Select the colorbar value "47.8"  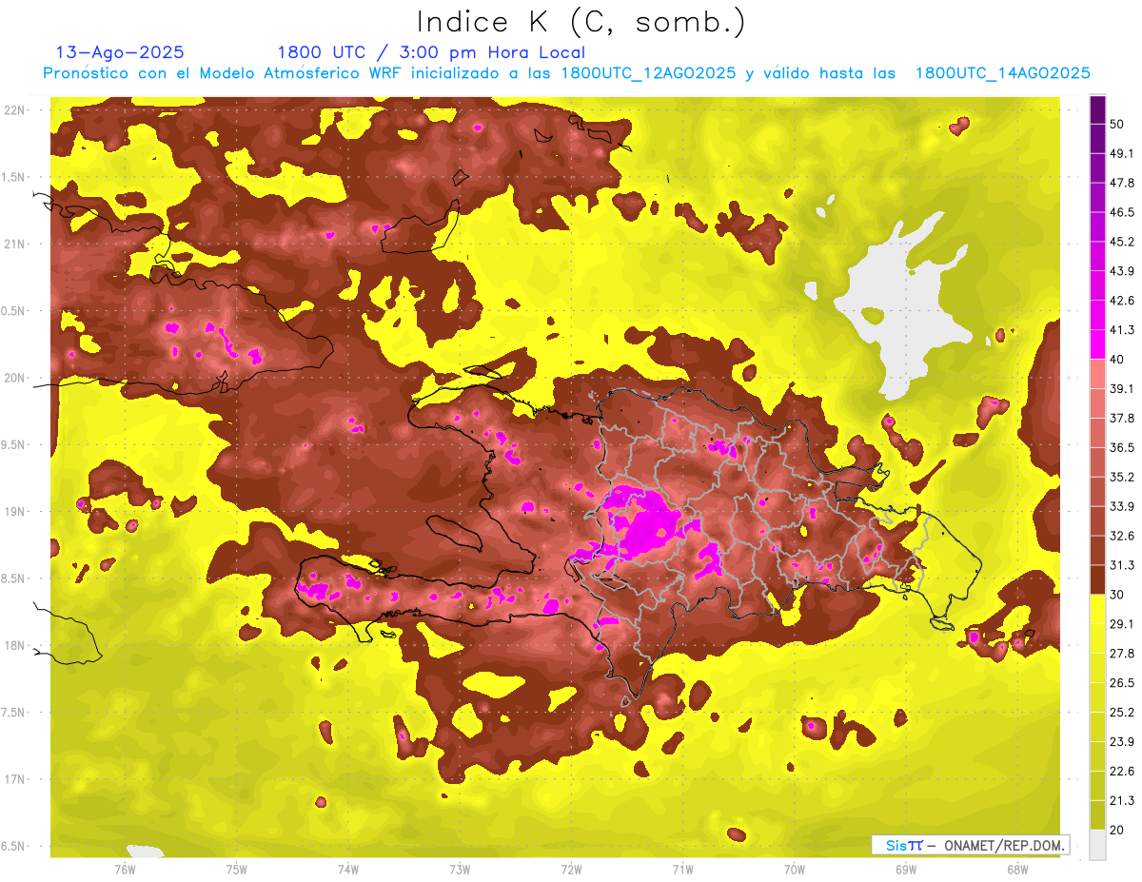[1122, 184]
